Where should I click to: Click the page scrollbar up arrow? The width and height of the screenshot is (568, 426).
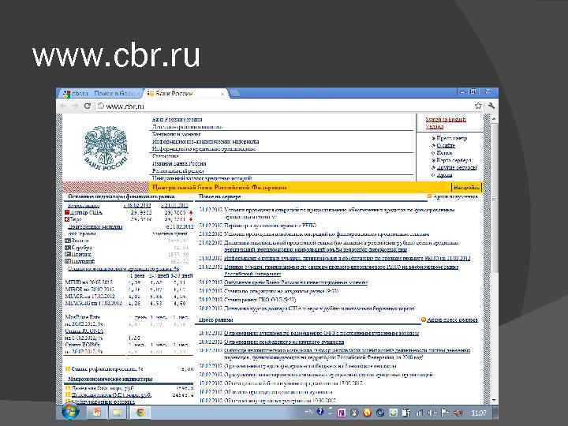495,118
